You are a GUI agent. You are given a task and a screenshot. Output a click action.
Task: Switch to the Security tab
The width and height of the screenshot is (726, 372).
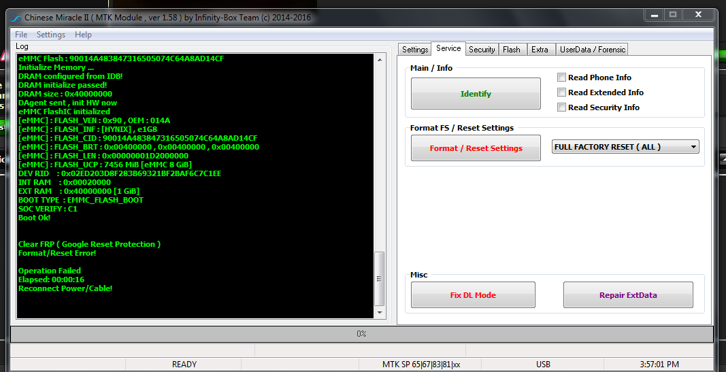(x=482, y=50)
